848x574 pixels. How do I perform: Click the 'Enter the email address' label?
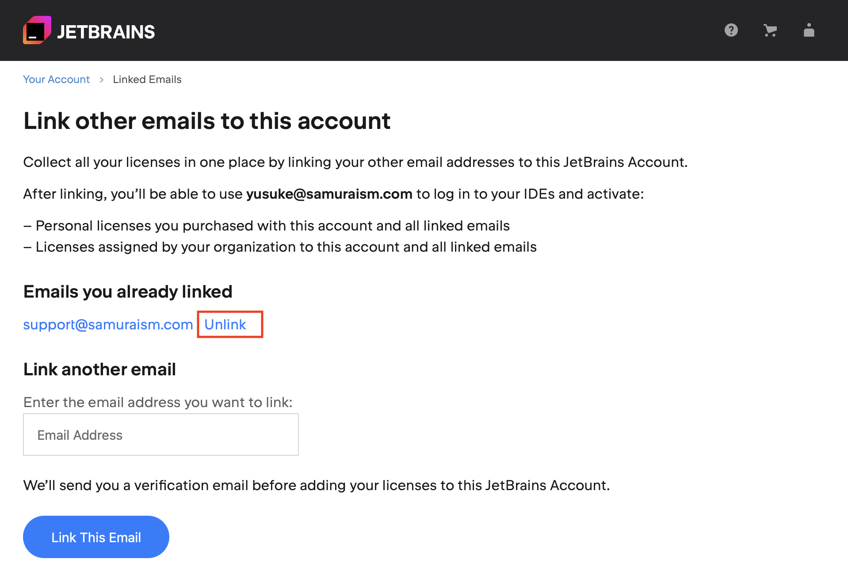[x=158, y=402]
